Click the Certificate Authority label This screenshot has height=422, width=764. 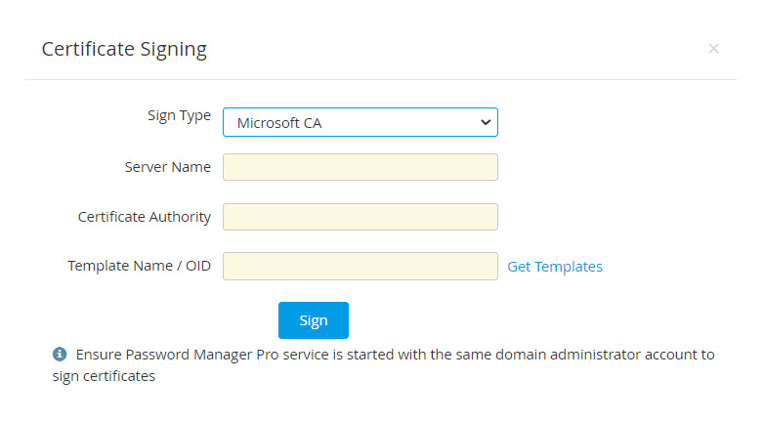[144, 217]
